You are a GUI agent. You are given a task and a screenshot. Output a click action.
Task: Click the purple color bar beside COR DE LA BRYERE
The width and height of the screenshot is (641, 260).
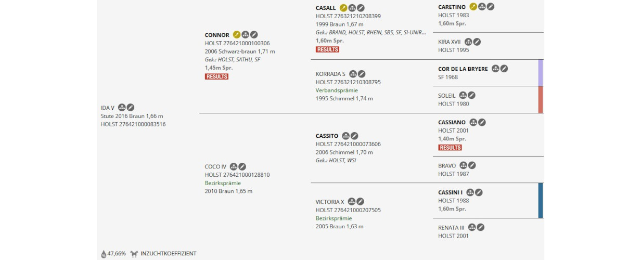click(541, 72)
